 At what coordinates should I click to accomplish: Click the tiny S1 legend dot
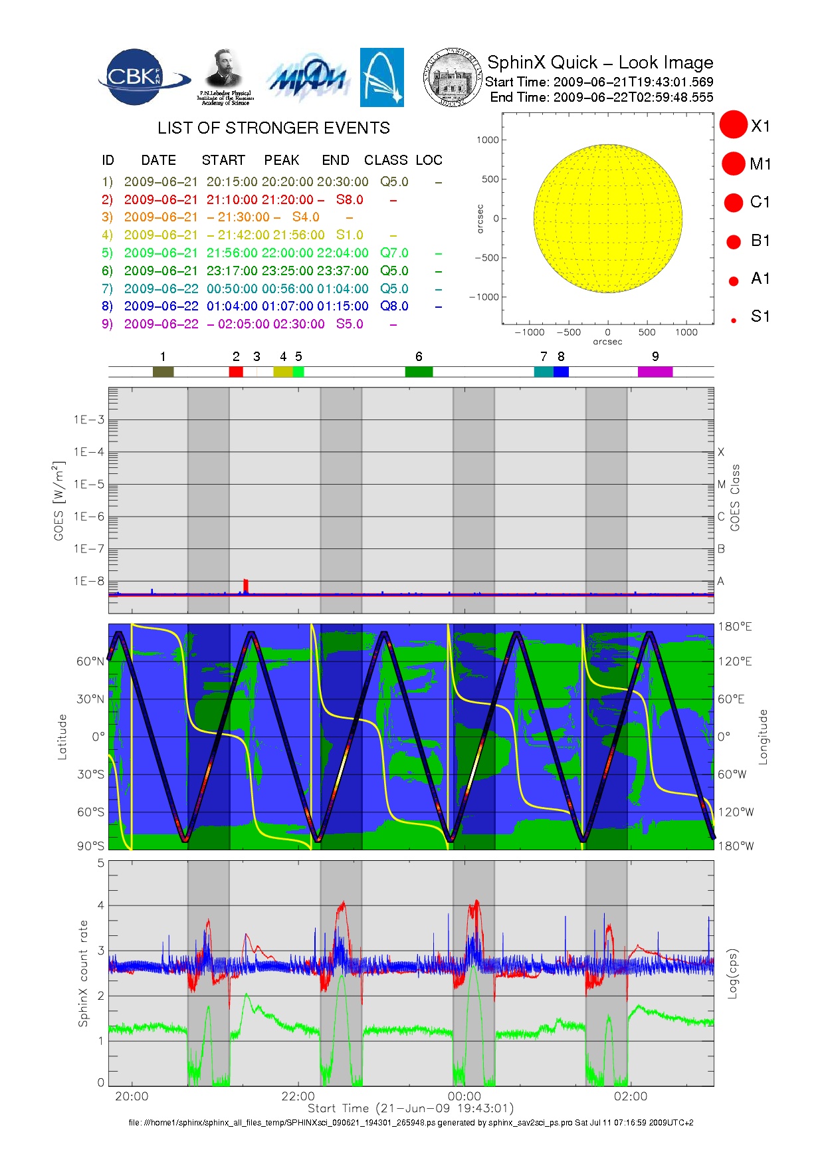point(734,320)
